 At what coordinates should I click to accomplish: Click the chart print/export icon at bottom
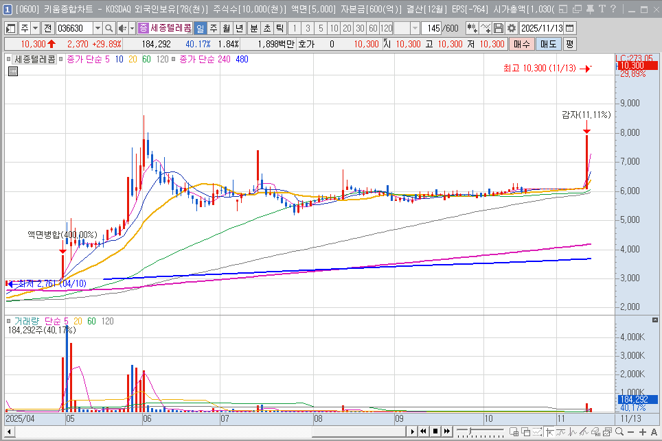click(595, 431)
